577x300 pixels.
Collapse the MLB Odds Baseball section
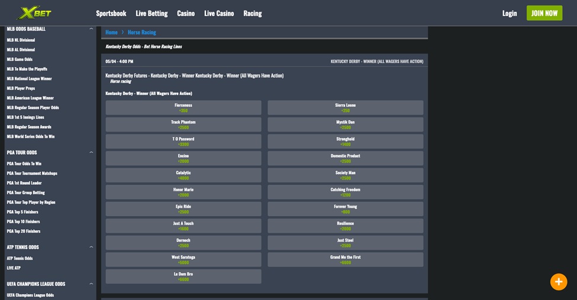coord(91,29)
